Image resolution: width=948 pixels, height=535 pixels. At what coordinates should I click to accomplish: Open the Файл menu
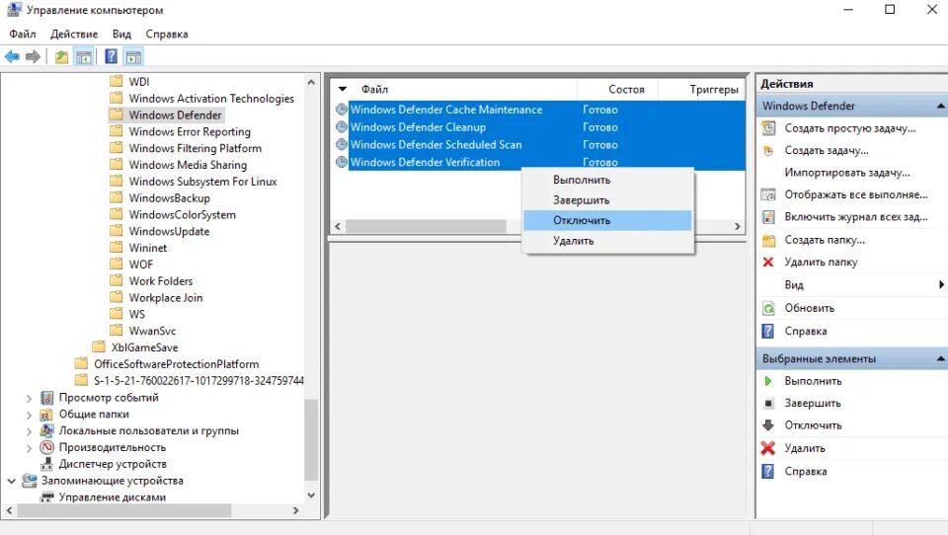[23, 34]
